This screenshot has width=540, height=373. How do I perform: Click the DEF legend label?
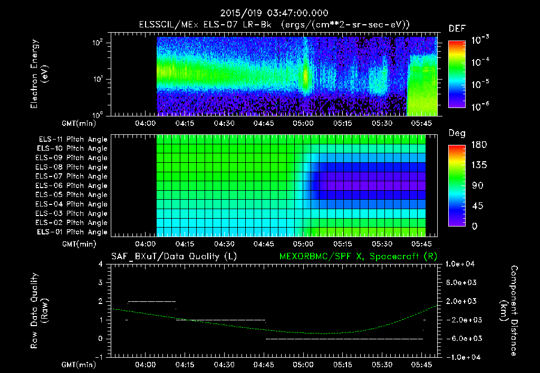tap(457, 28)
